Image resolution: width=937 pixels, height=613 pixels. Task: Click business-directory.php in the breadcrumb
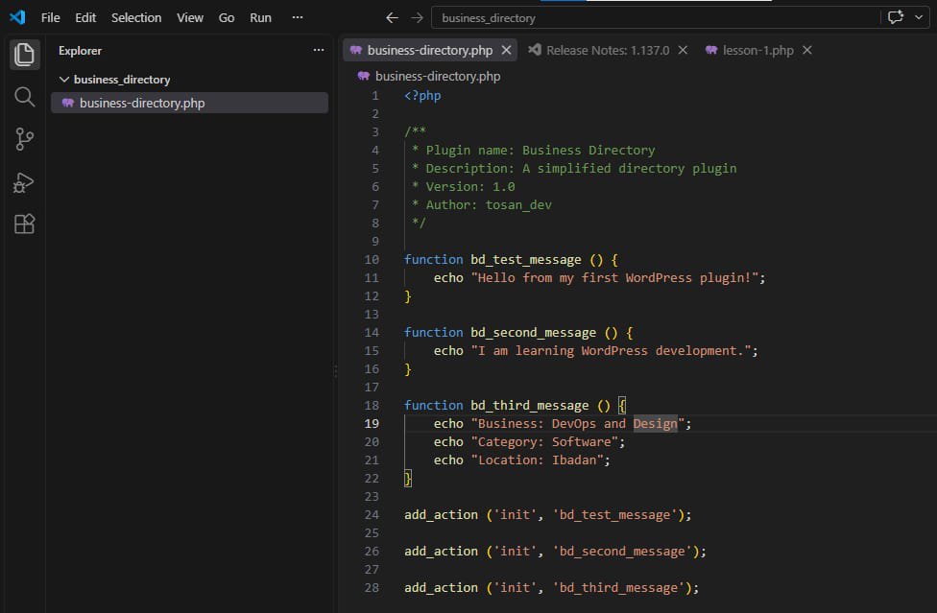[x=438, y=77]
